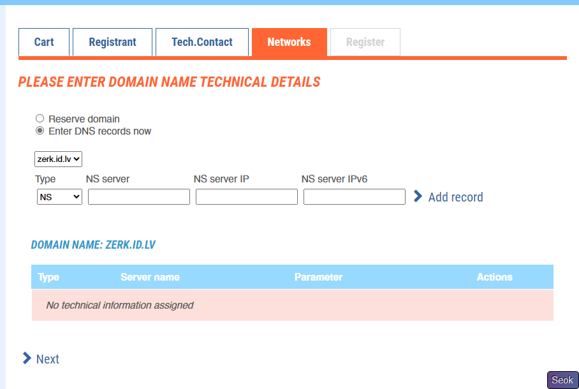Focus the NS server input field
Viewport: 579px width, 389px height.
tap(139, 197)
